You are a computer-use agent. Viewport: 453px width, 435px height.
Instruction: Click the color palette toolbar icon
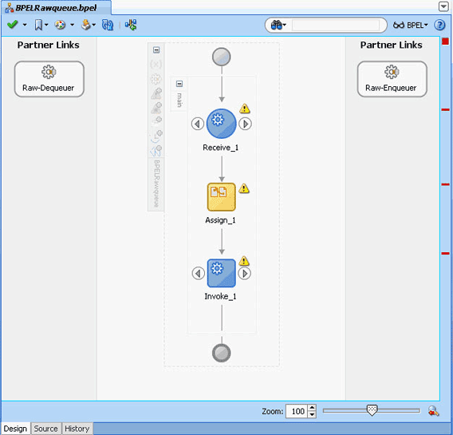(60, 26)
